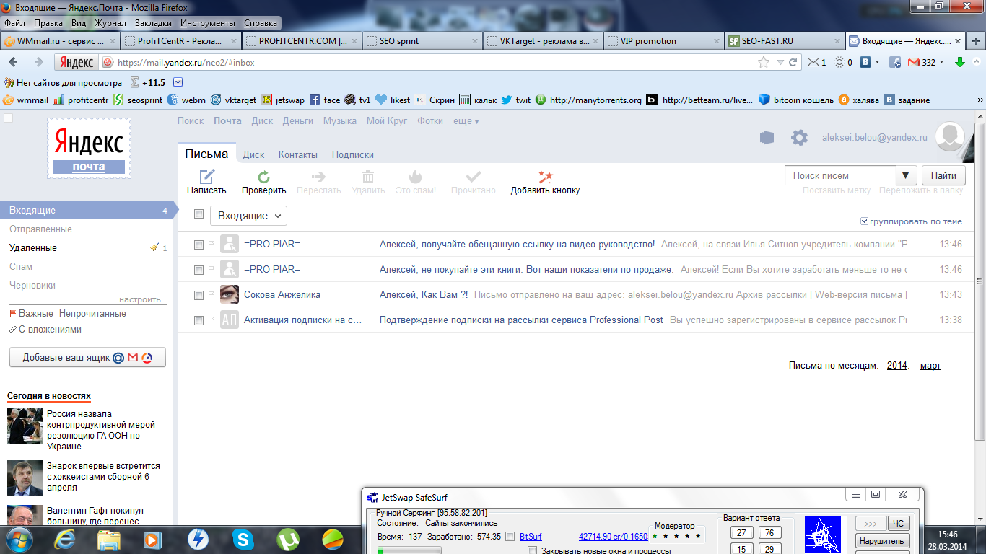Switch to the Подписки tab
The image size is (986, 554).
tap(353, 154)
